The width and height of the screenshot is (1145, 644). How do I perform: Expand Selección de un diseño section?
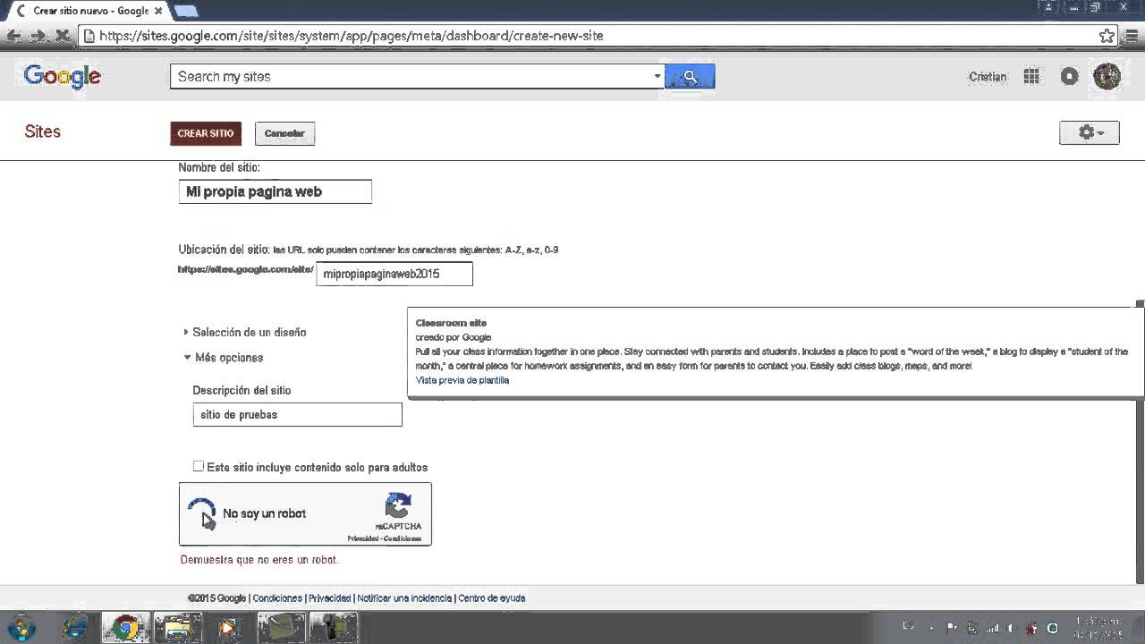(x=245, y=332)
